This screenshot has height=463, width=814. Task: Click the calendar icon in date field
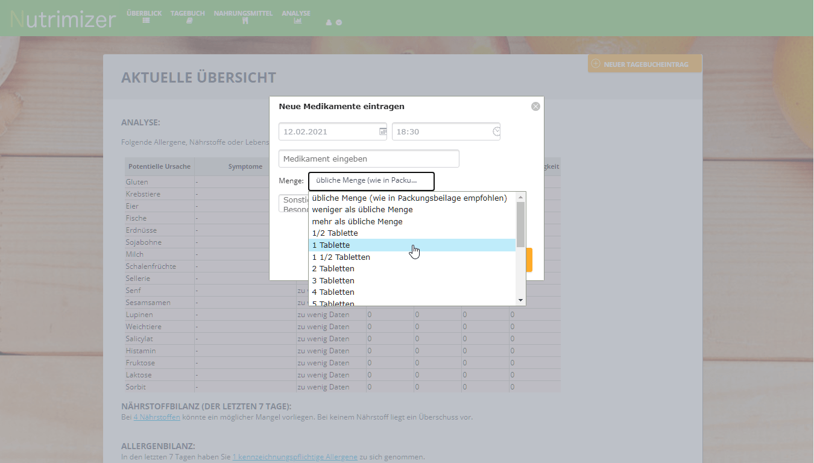click(382, 131)
